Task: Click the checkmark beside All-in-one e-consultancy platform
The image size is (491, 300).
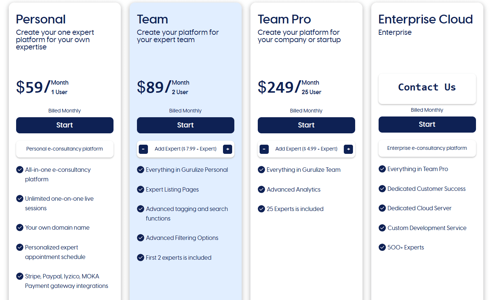Action: [x=20, y=170]
